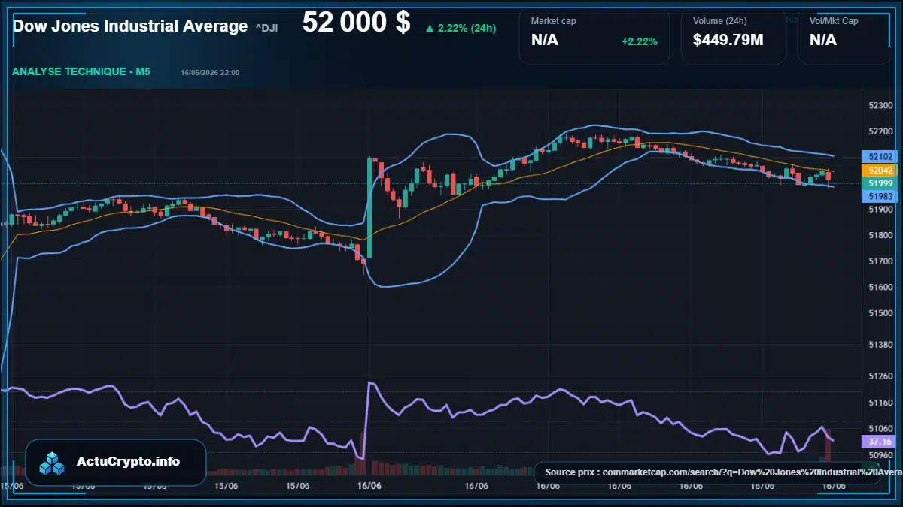903x507 pixels.
Task: Click the ANALYSE TECHNIQUE - M5 heading
Action: click(81, 72)
